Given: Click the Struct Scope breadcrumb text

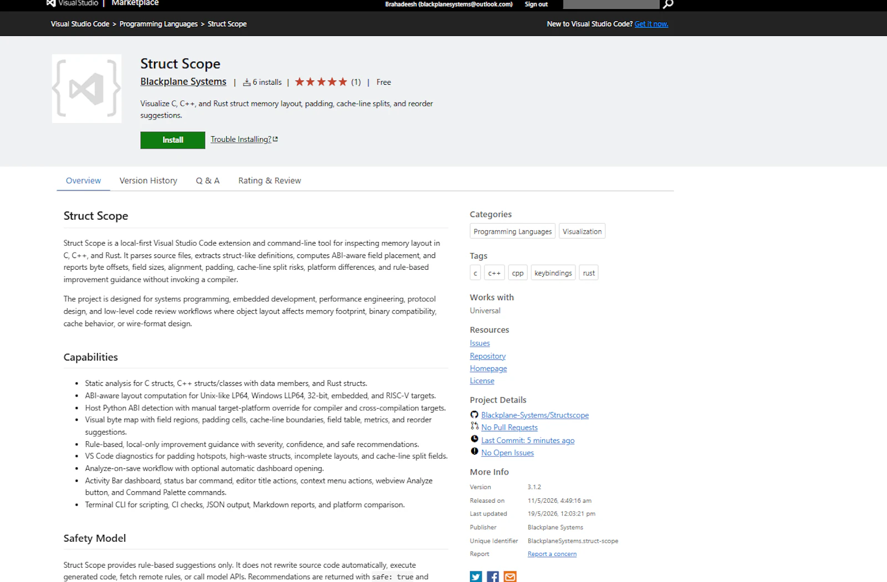Looking at the screenshot, I should (227, 24).
